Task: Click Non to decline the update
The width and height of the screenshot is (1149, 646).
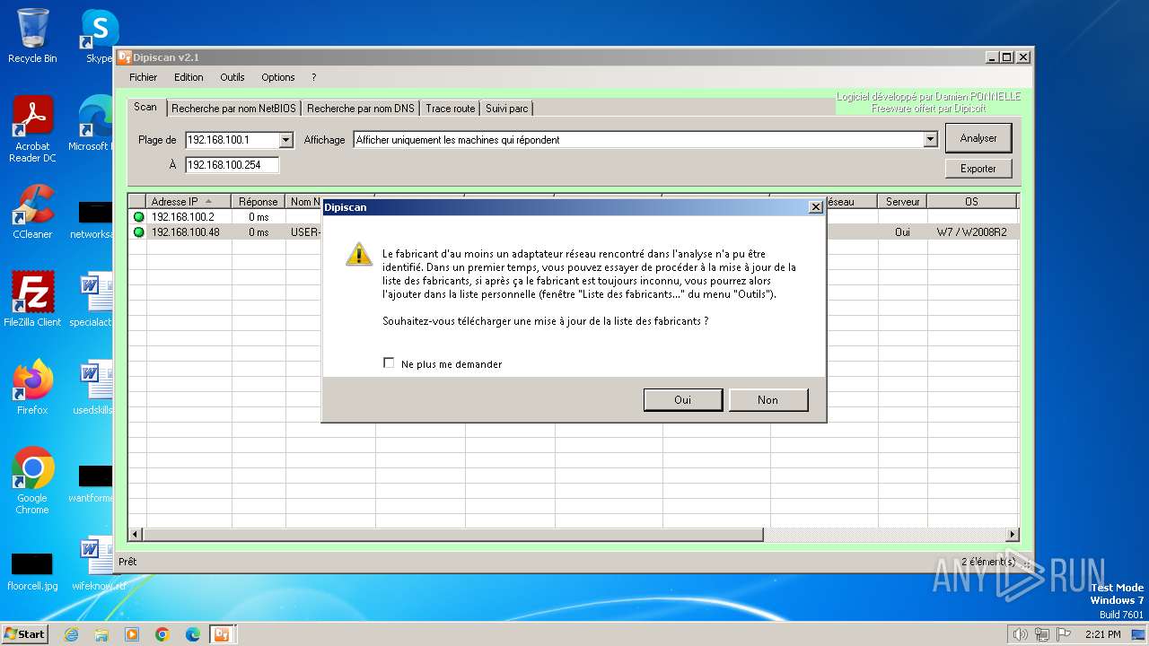Action: pyautogui.click(x=767, y=400)
